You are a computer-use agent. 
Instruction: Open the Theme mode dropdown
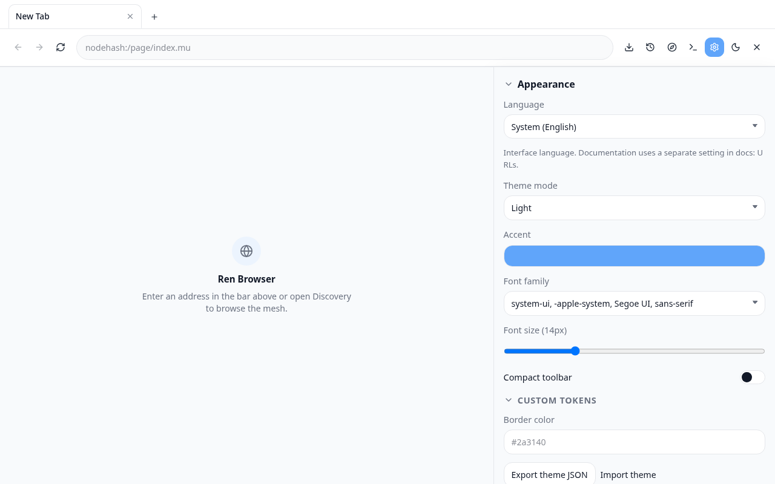coord(634,208)
